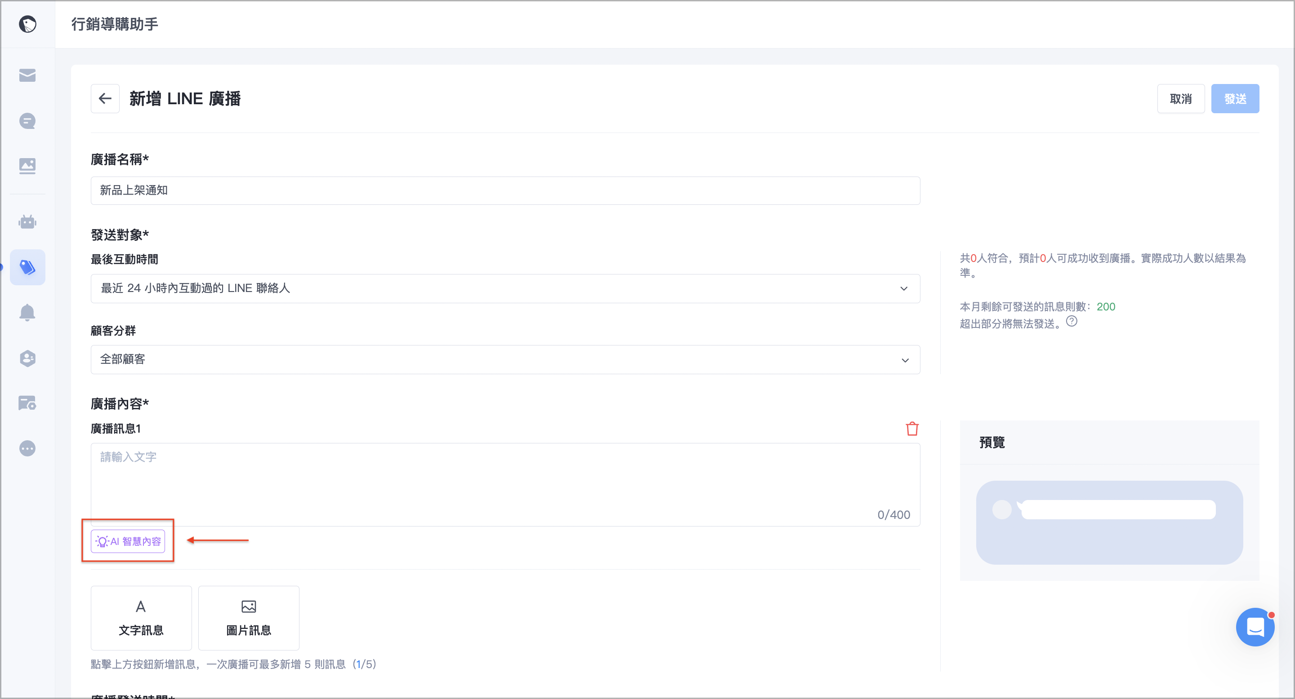This screenshot has width=1295, height=699.
Task: Click the bird logo at top of sidebar
Action: 27,24
